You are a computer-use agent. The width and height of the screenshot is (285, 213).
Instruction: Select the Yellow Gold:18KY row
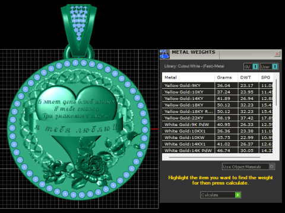(x=217, y=105)
